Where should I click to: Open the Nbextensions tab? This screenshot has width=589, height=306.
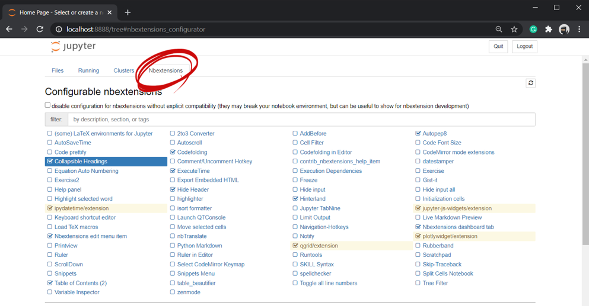[x=165, y=70]
